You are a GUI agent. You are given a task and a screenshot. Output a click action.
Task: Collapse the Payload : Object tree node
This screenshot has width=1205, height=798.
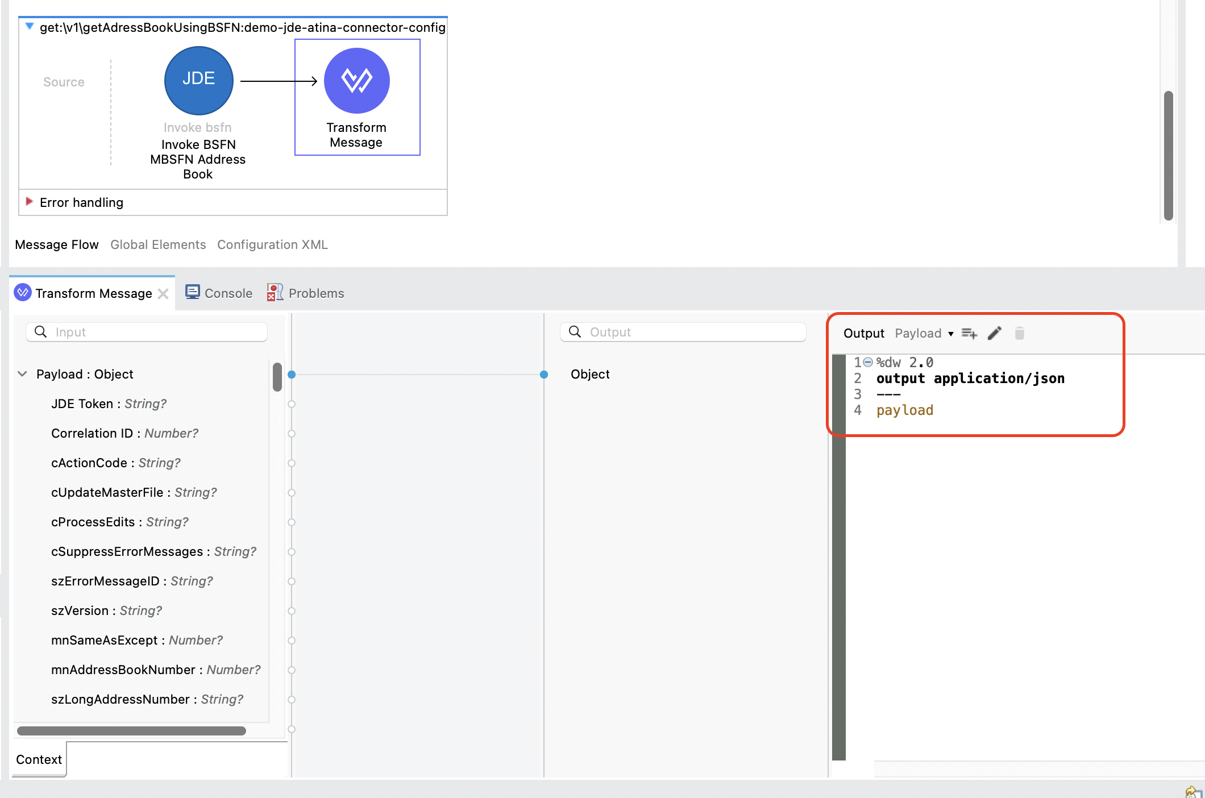point(23,374)
